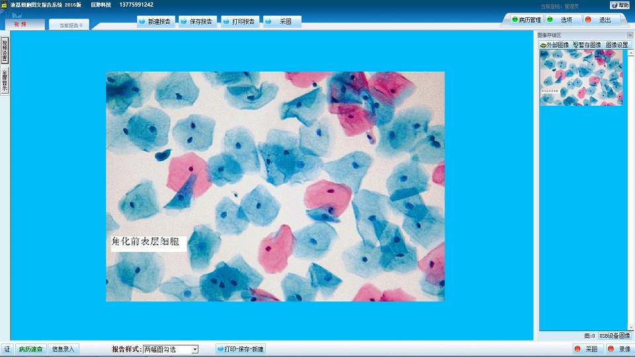Switch to the 视频 (video) tab

coord(24,24)
